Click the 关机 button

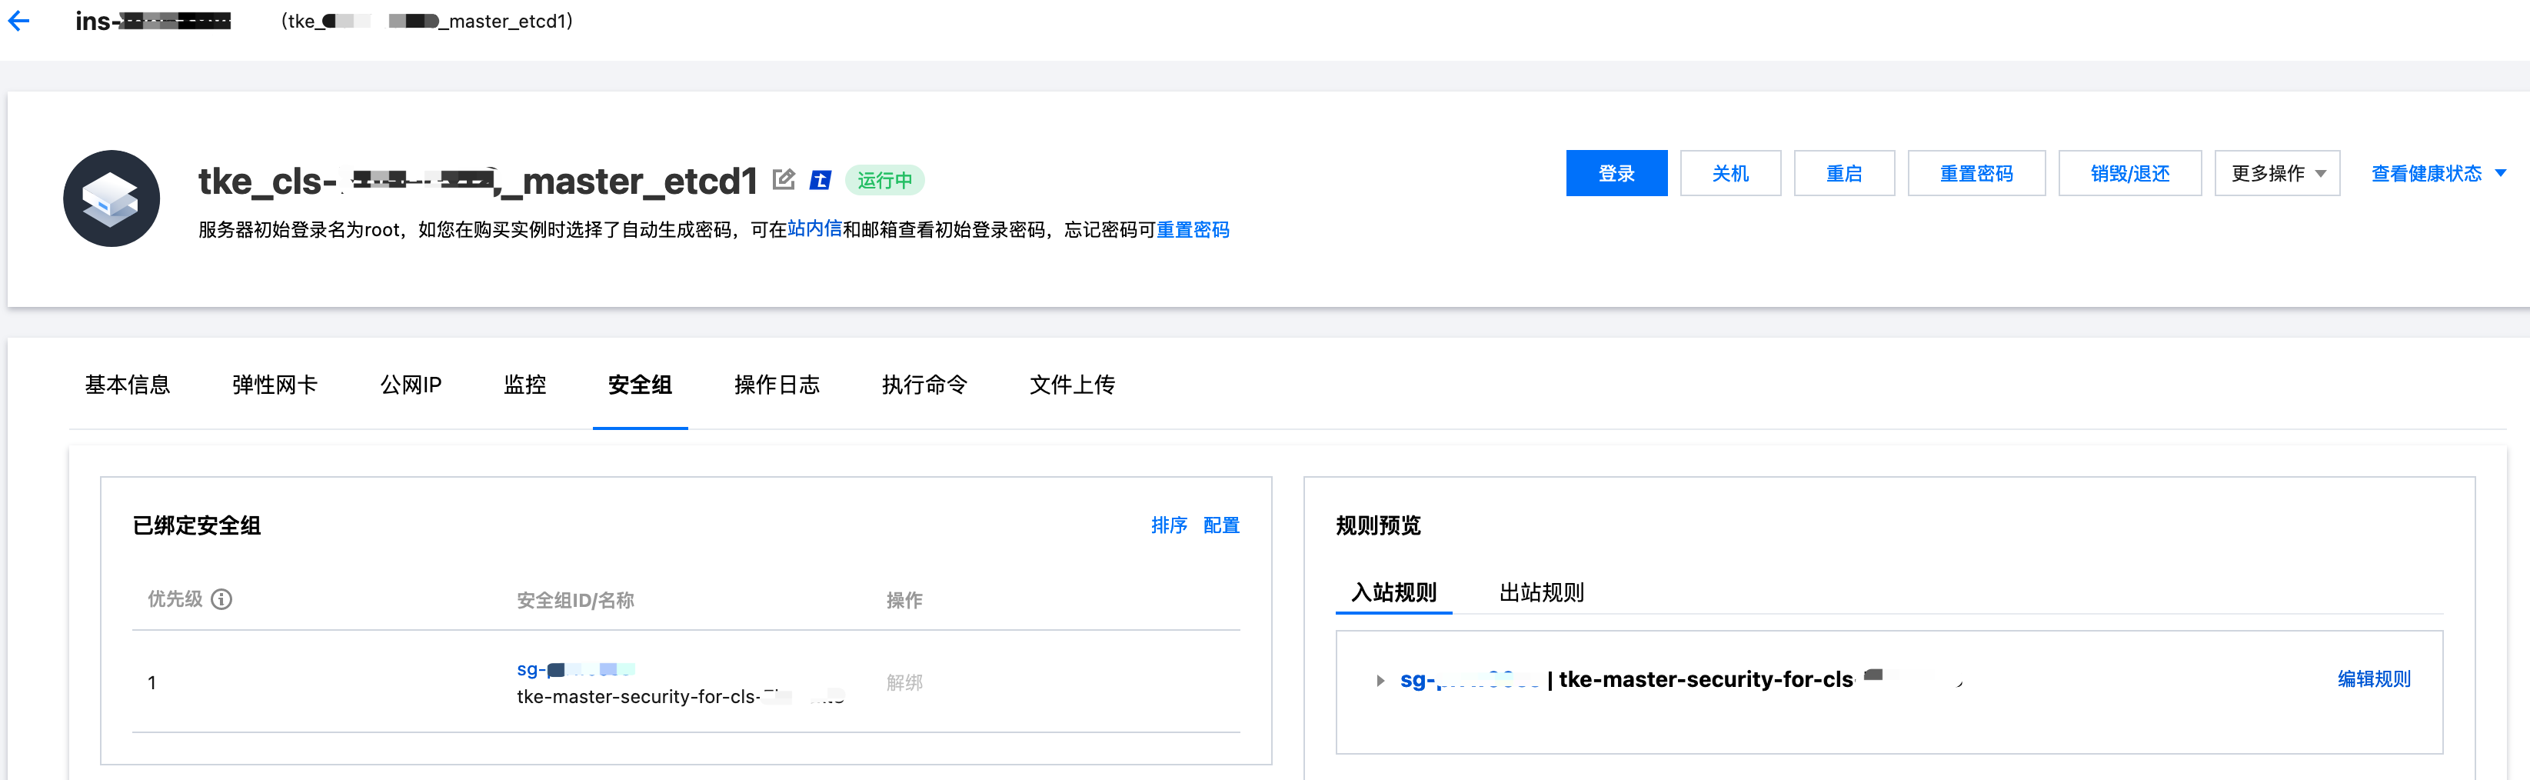[x=1730, y=174]
